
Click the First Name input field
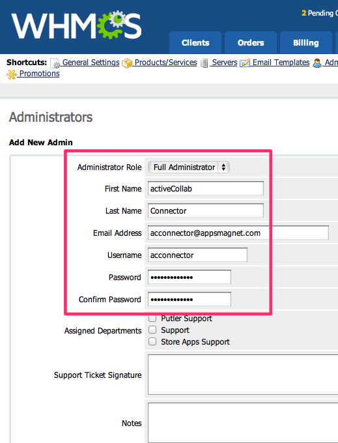(x=206, y=188)
